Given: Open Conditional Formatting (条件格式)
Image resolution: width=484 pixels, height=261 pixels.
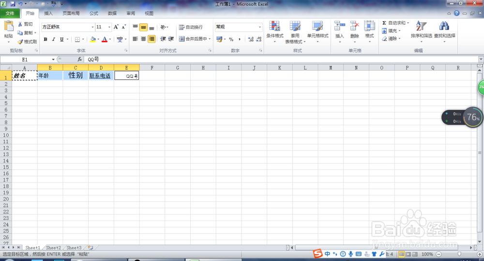Looking at the screenshot, I should click(x=275, y=32).
